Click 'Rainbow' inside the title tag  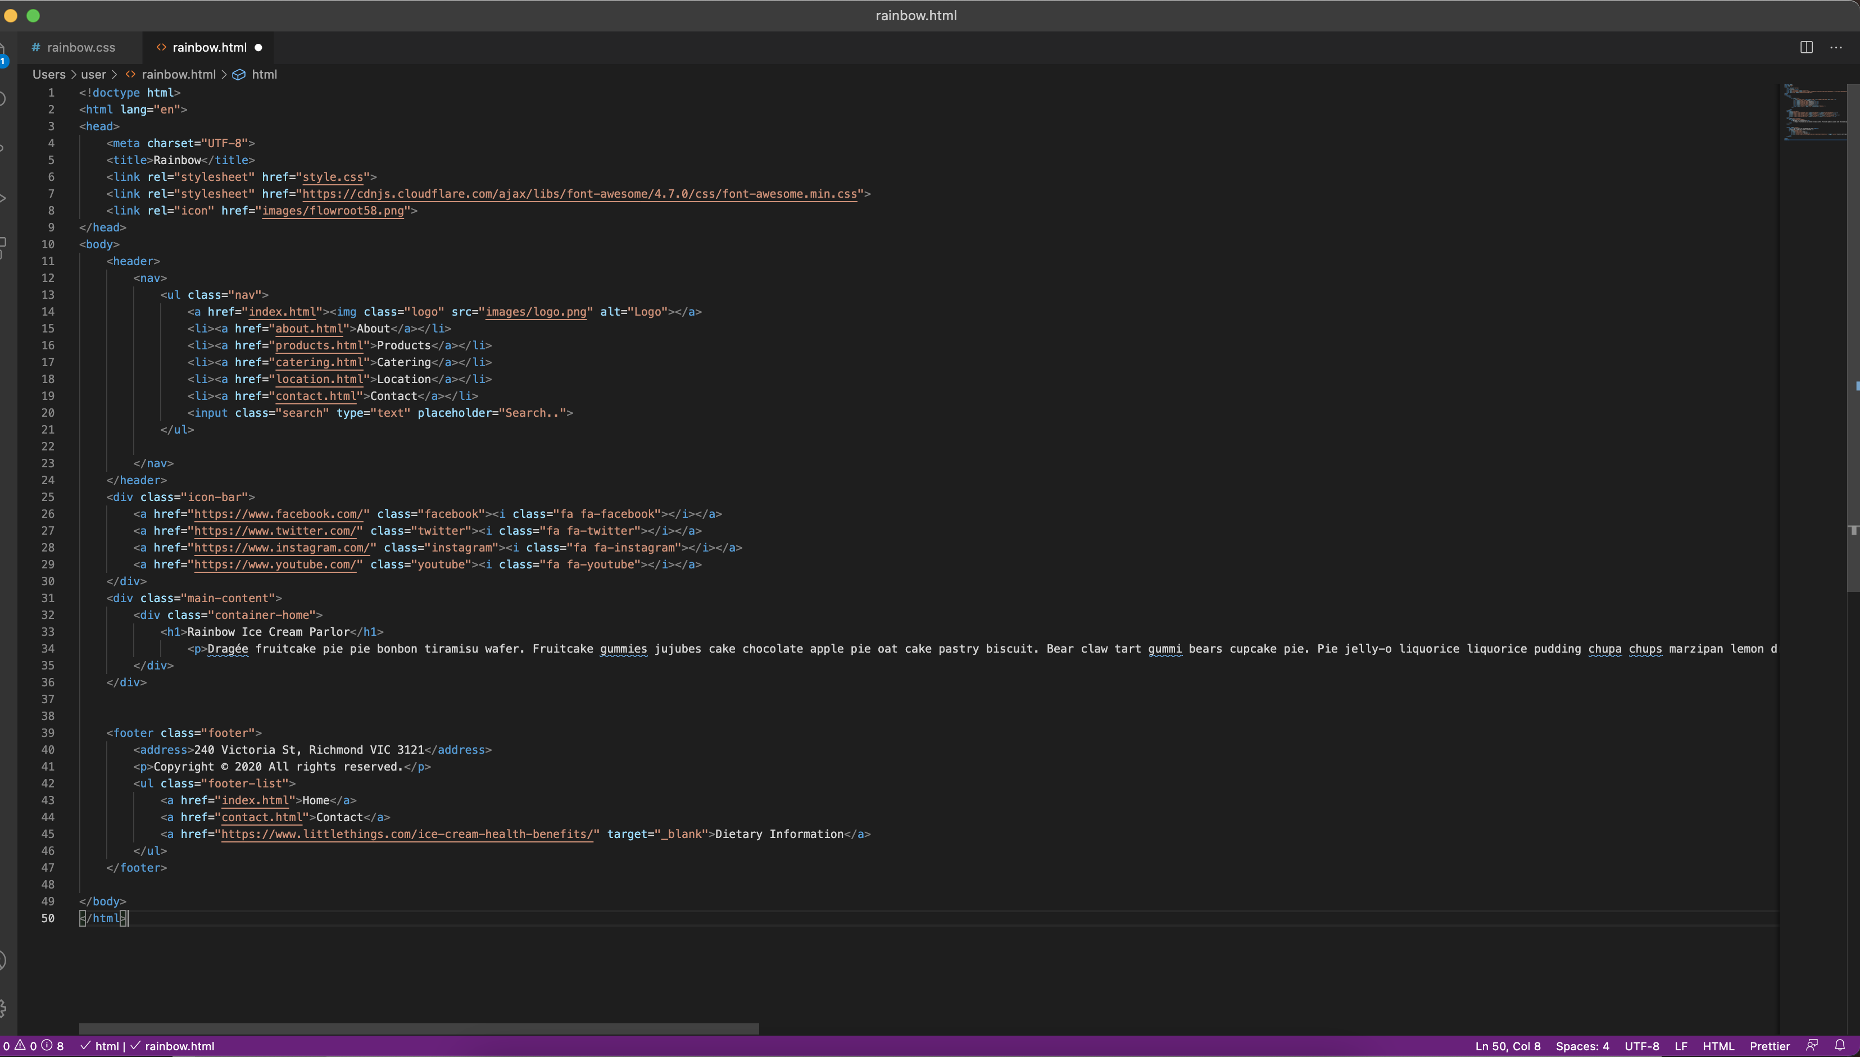pos(177,160)
